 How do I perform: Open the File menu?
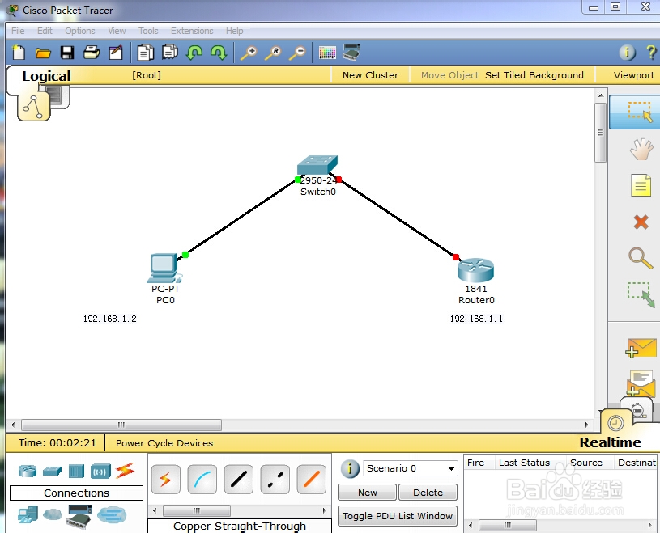point(18,31)
